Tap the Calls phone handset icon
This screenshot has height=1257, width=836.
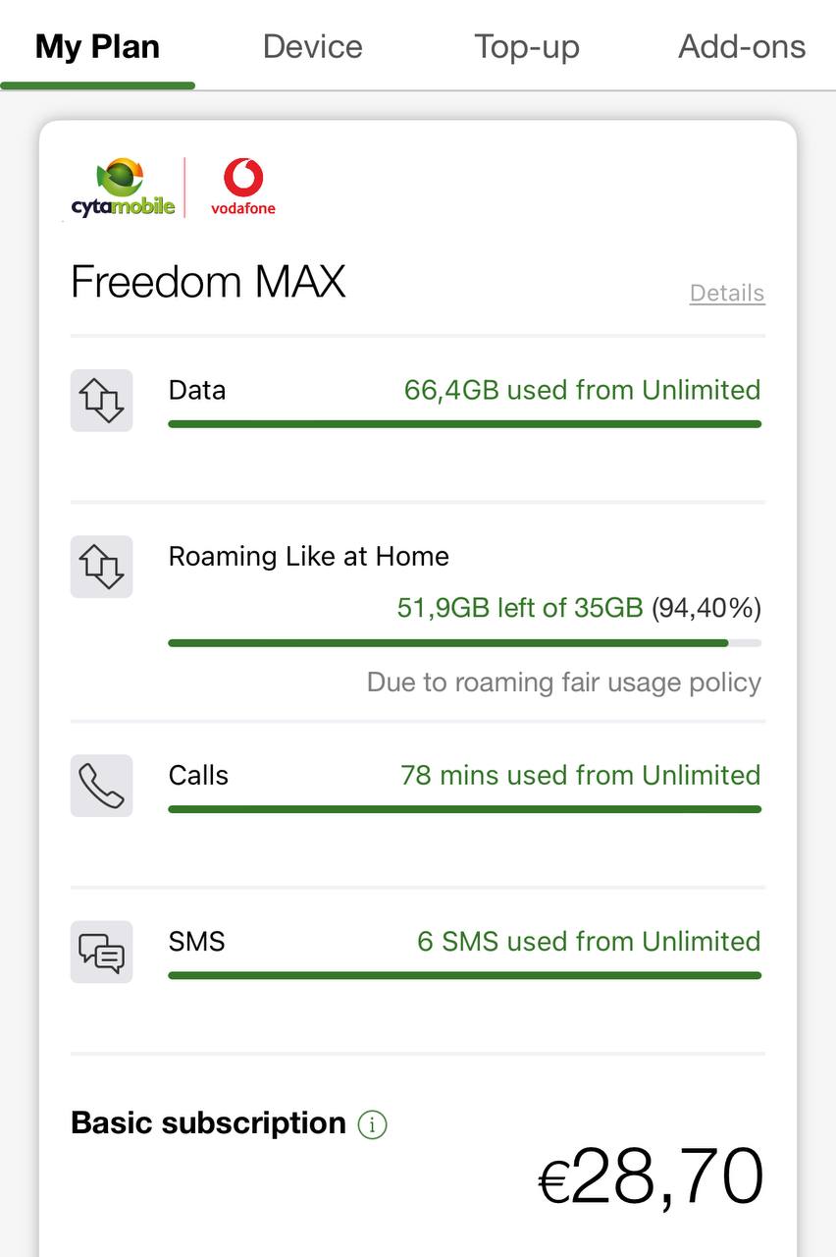pyautogui.click(x=101, y=786)
